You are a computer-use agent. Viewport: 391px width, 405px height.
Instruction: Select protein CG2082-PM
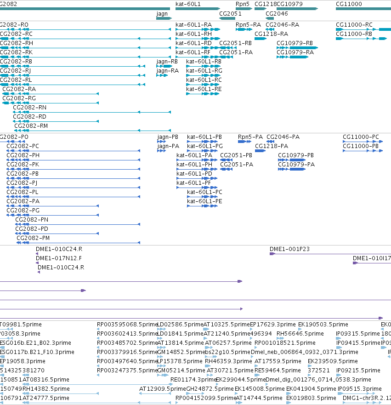pos(33,238)
